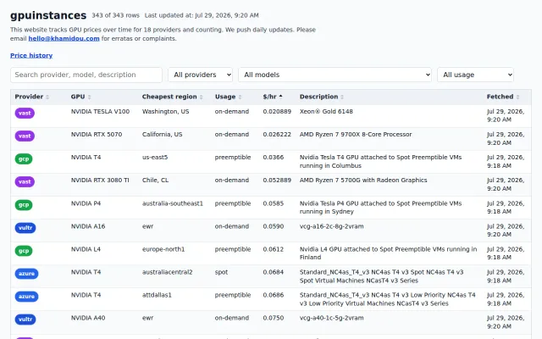Open the Price history link
The height and width of the screenshot is (339, 542).
[x=31, y=55]
